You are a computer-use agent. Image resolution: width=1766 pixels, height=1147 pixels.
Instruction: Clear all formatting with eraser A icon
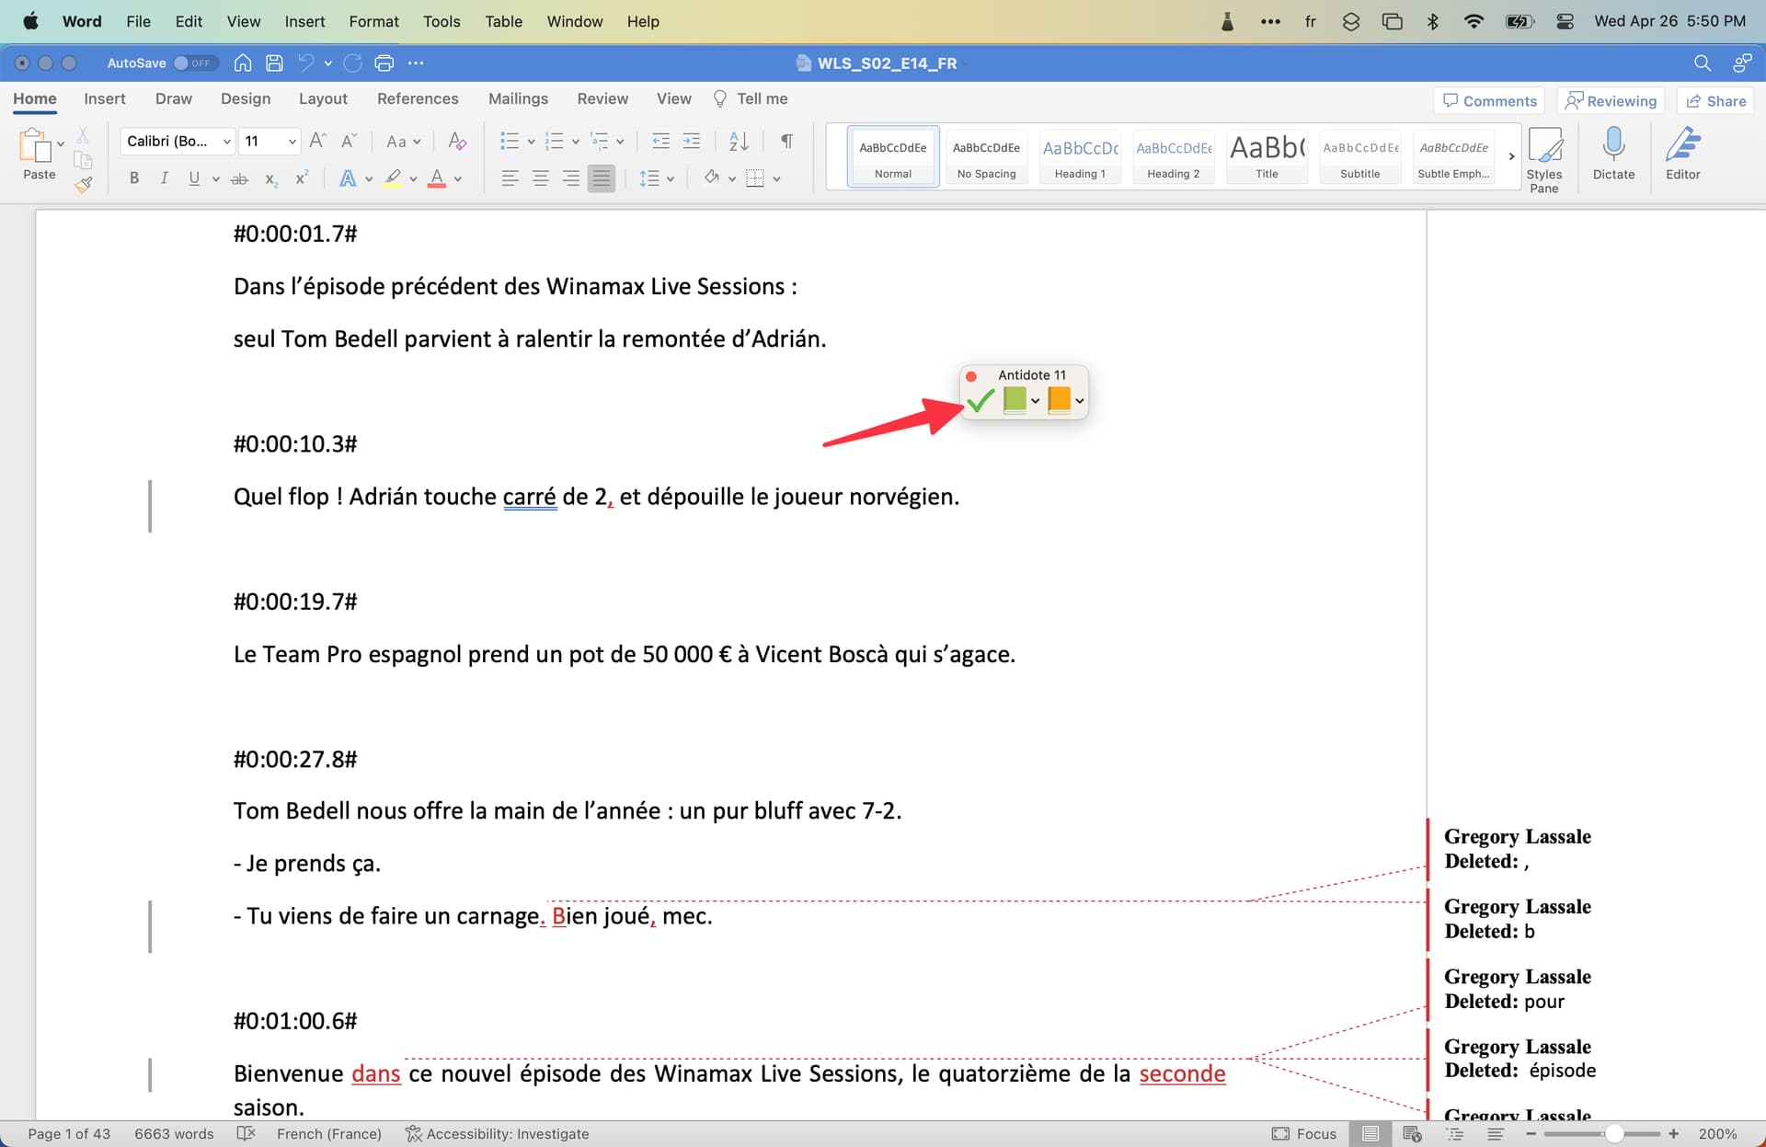pyautogui.click(x=457, y=141)
